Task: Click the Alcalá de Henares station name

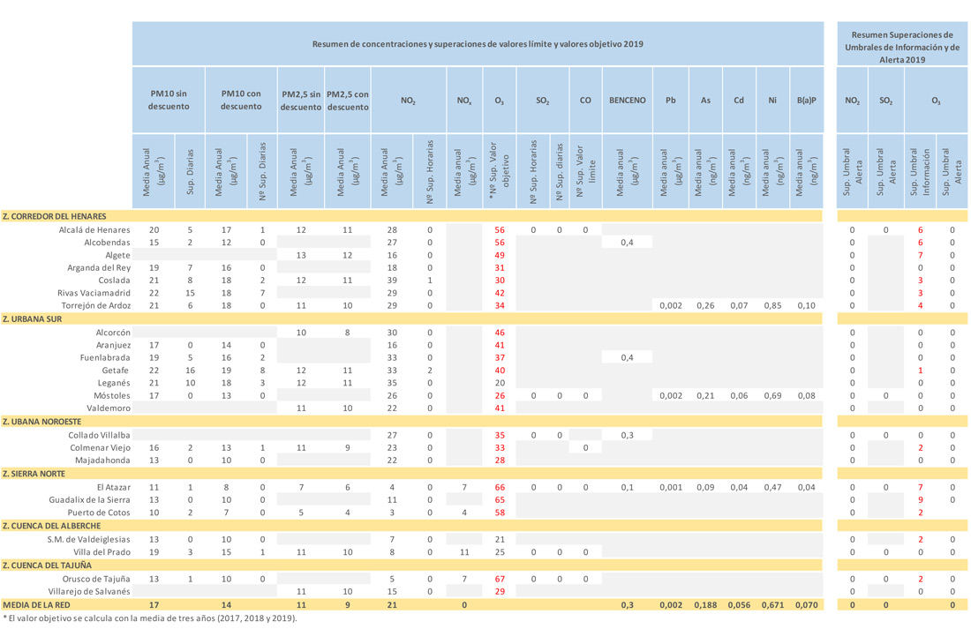Action: pos(94,230)
